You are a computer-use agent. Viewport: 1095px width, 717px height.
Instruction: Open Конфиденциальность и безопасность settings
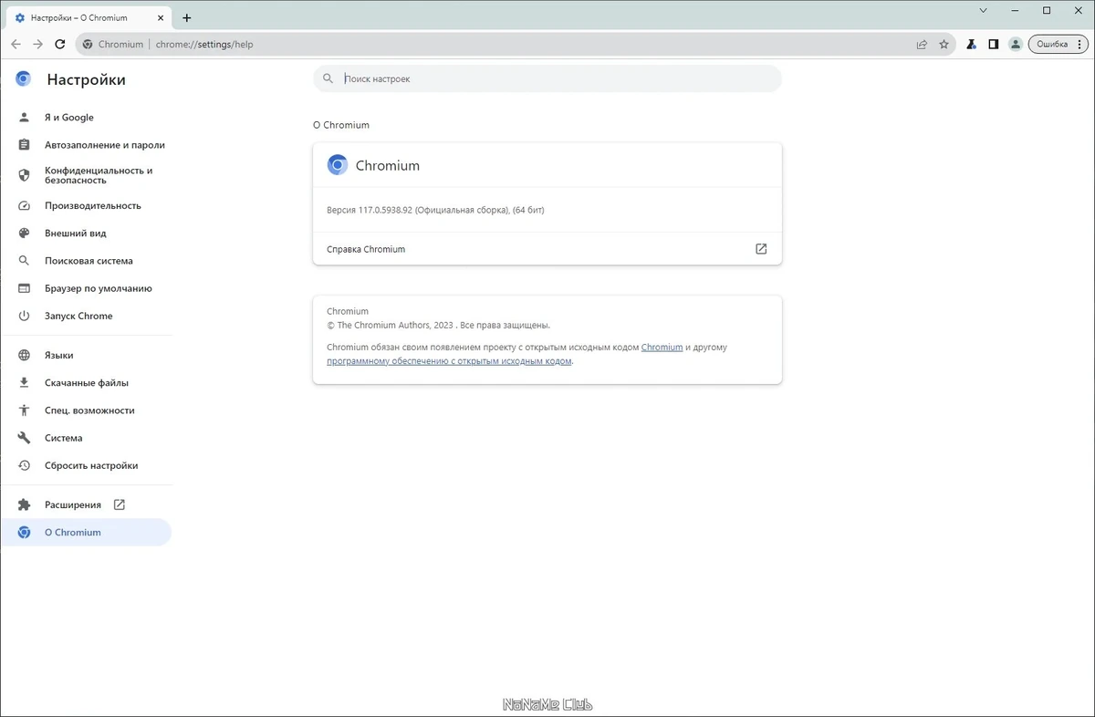(86, 175)
